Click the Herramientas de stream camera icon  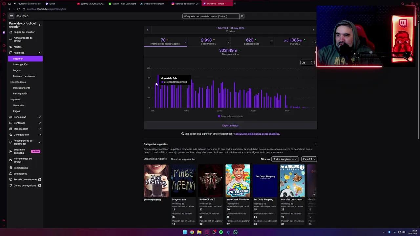point(11,160)
